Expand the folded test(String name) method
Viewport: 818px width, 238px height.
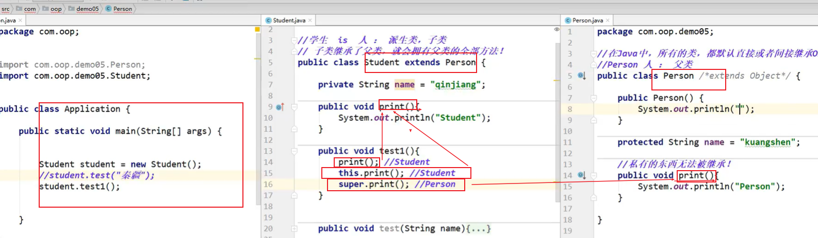click(x=294, y=229)
